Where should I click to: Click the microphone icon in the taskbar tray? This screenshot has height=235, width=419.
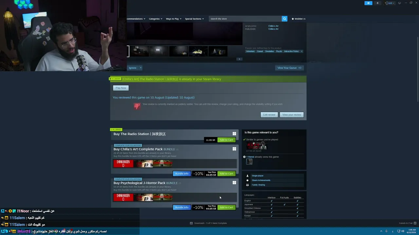[387, 231]
